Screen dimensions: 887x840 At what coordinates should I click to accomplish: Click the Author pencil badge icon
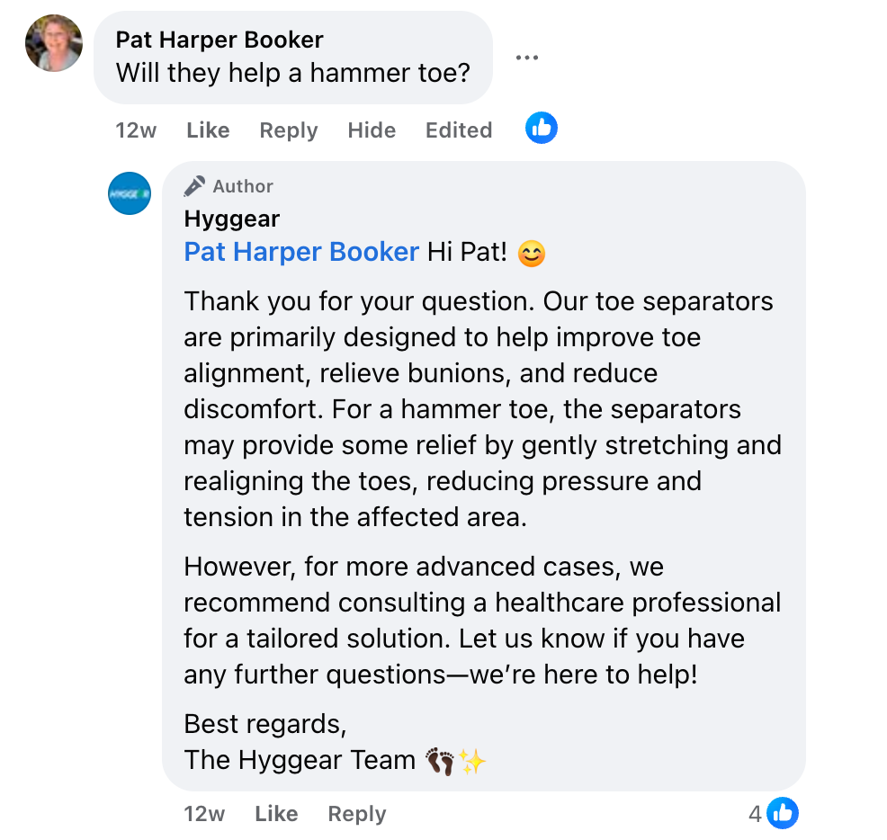click(194, 186)
